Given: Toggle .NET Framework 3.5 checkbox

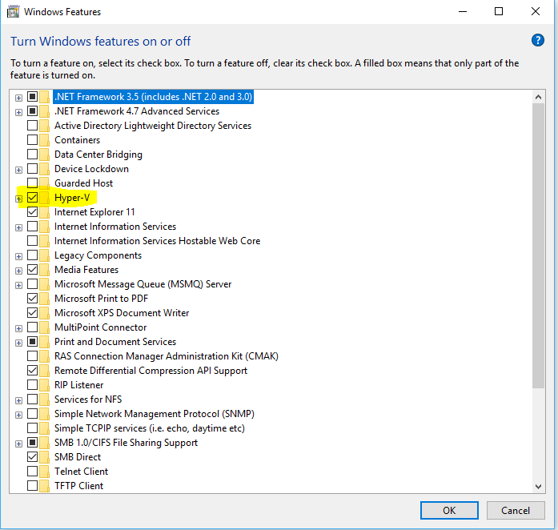Looking at the screenshot, I should pos(32,96).
